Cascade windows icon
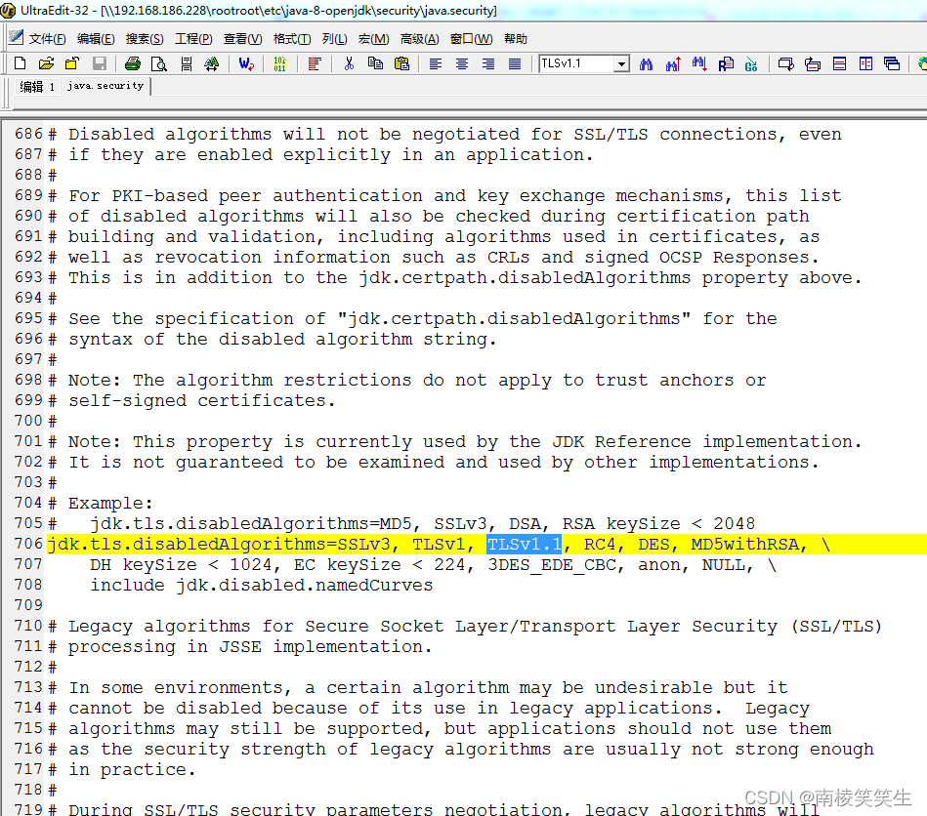Viewport: 927px width, 816px height. point(892,63)
